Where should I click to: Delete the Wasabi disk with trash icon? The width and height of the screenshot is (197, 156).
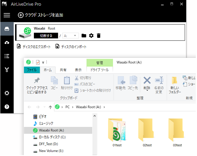[99, 36]
